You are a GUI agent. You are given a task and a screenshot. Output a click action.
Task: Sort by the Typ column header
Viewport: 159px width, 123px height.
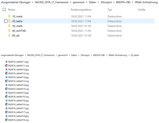click(110, 10)
